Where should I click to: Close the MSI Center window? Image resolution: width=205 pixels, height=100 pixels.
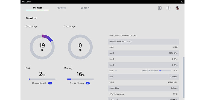pyautogui.click(x=181, y=2)
